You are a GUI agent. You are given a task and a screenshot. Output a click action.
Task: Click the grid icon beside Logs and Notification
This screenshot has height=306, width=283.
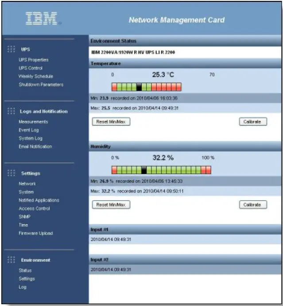[11, 111]
